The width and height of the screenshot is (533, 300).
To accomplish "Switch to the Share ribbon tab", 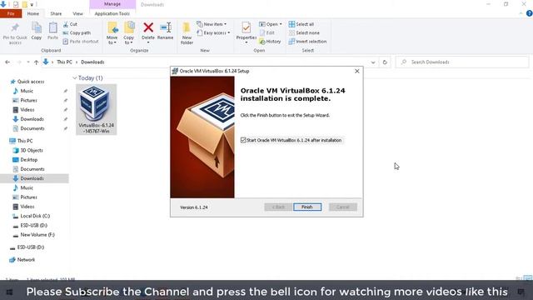I will [56, 13].
